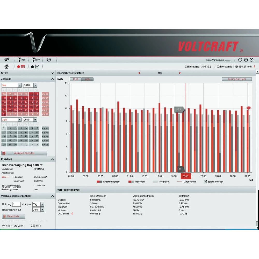
Task: Click the Nutzung input field
Action: coord(17,204)
